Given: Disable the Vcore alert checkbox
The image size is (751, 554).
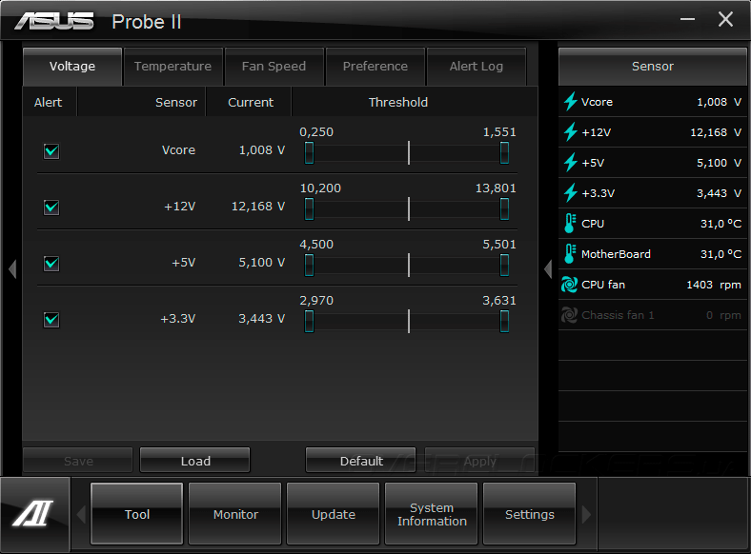Looking at the screenshot, I should pos(51,151).
